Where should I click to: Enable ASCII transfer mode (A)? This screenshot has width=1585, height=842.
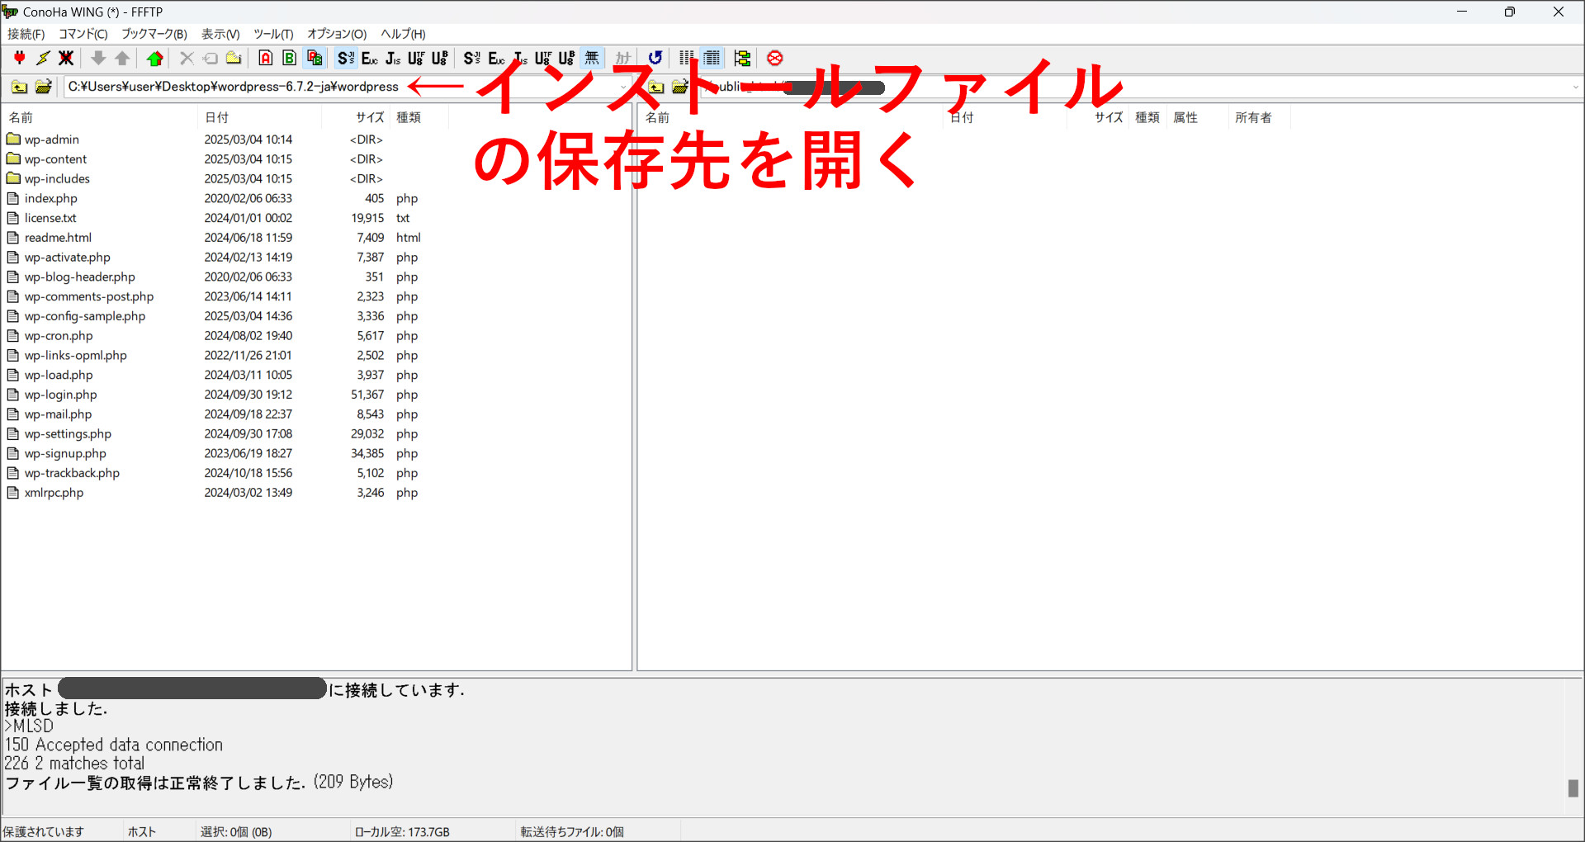[266, 58]
